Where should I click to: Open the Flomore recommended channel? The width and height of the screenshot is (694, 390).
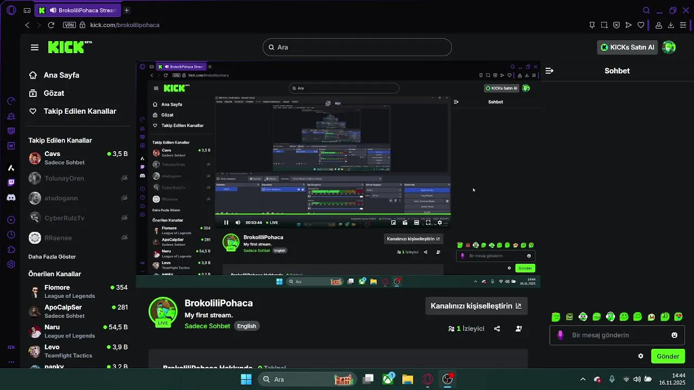pos(78,291)
